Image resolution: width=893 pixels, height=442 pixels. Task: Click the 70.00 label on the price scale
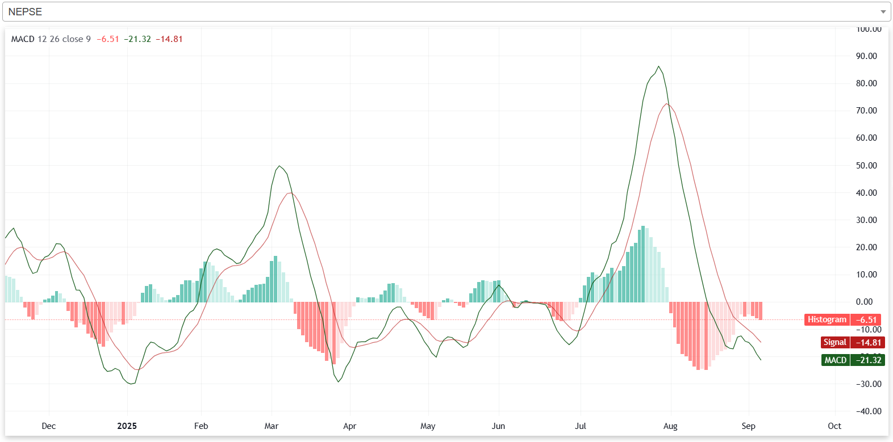[867, 111]
